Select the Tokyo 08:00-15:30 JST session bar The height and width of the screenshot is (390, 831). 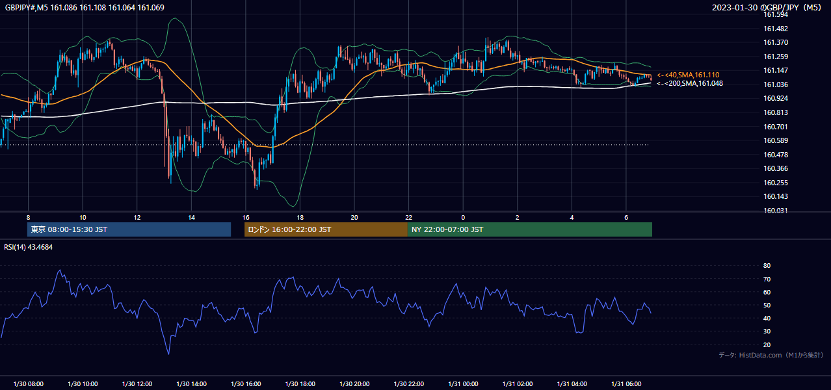tap(129, 229)
